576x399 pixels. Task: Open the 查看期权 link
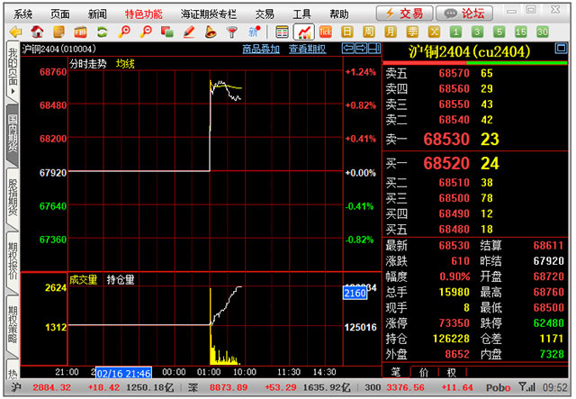click(307, 49)
